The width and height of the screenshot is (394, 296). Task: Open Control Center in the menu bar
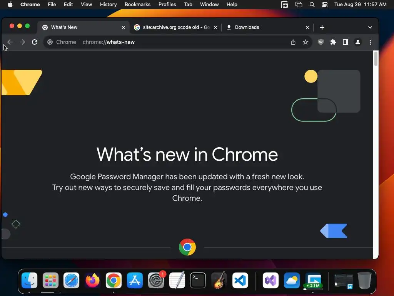point(325,5)
